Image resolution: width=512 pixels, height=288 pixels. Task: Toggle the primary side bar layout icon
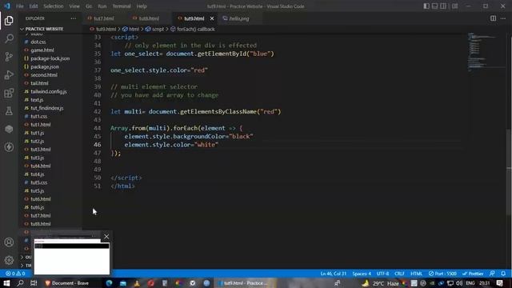(x=426, y=6)
